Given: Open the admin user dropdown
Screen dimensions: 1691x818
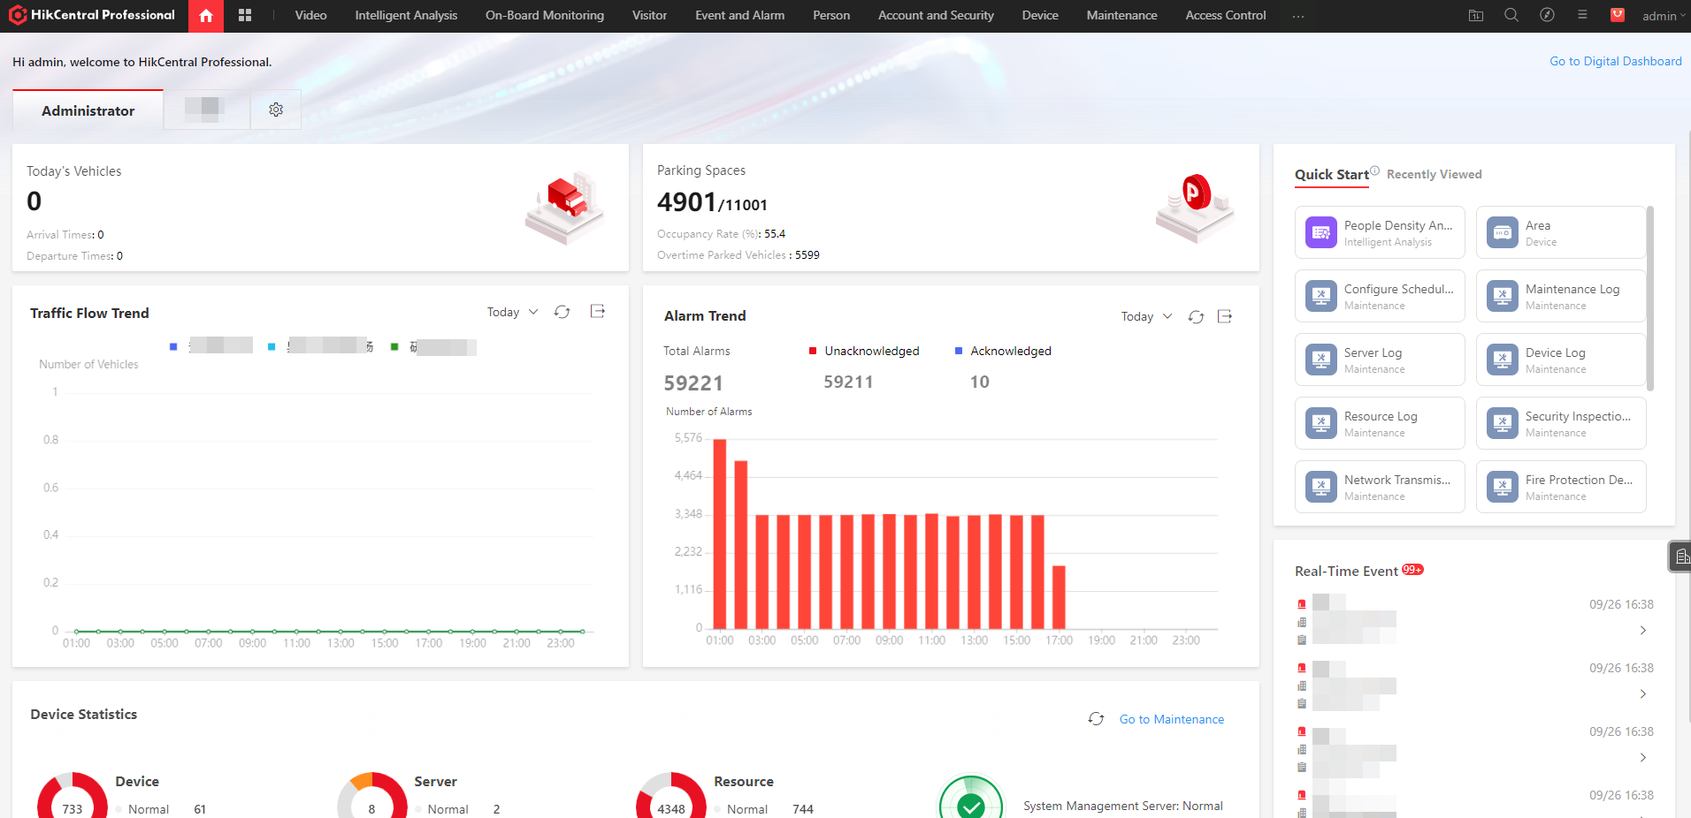Looking at the screenshot, I should tap(1664, 16).
